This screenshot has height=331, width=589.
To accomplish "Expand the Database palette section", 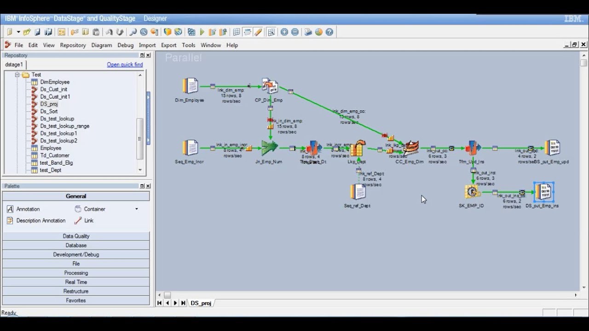I will [x=76, y=245].
